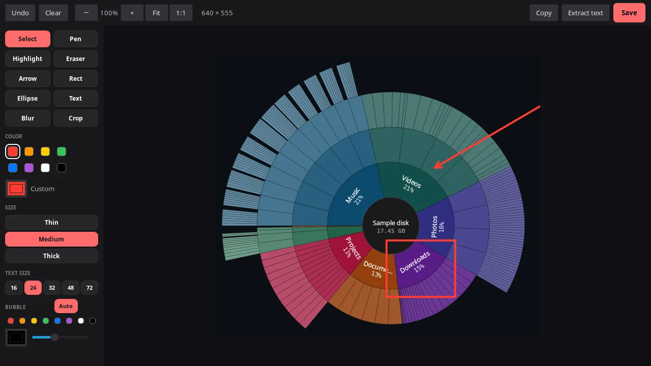The image size is (651, 366).
Task: Extract text from the image
Action: (x=585, y=13)
